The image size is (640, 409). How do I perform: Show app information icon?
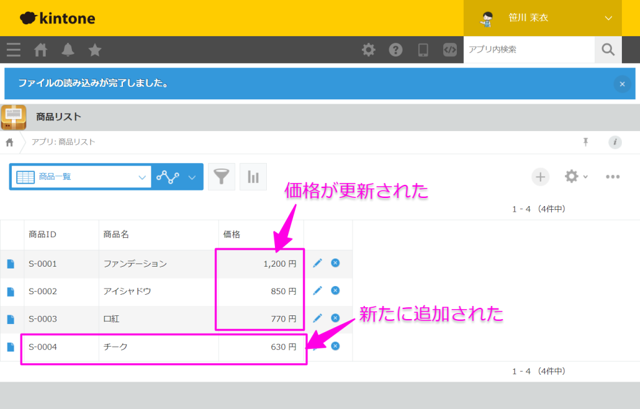615,142
